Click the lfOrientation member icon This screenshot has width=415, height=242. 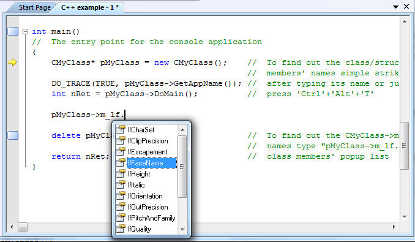point(121,196)
